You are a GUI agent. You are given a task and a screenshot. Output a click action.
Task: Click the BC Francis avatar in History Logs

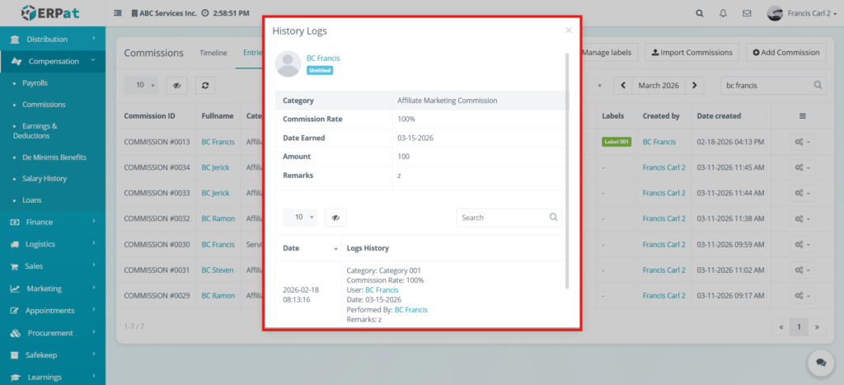(x=288, y=64)
